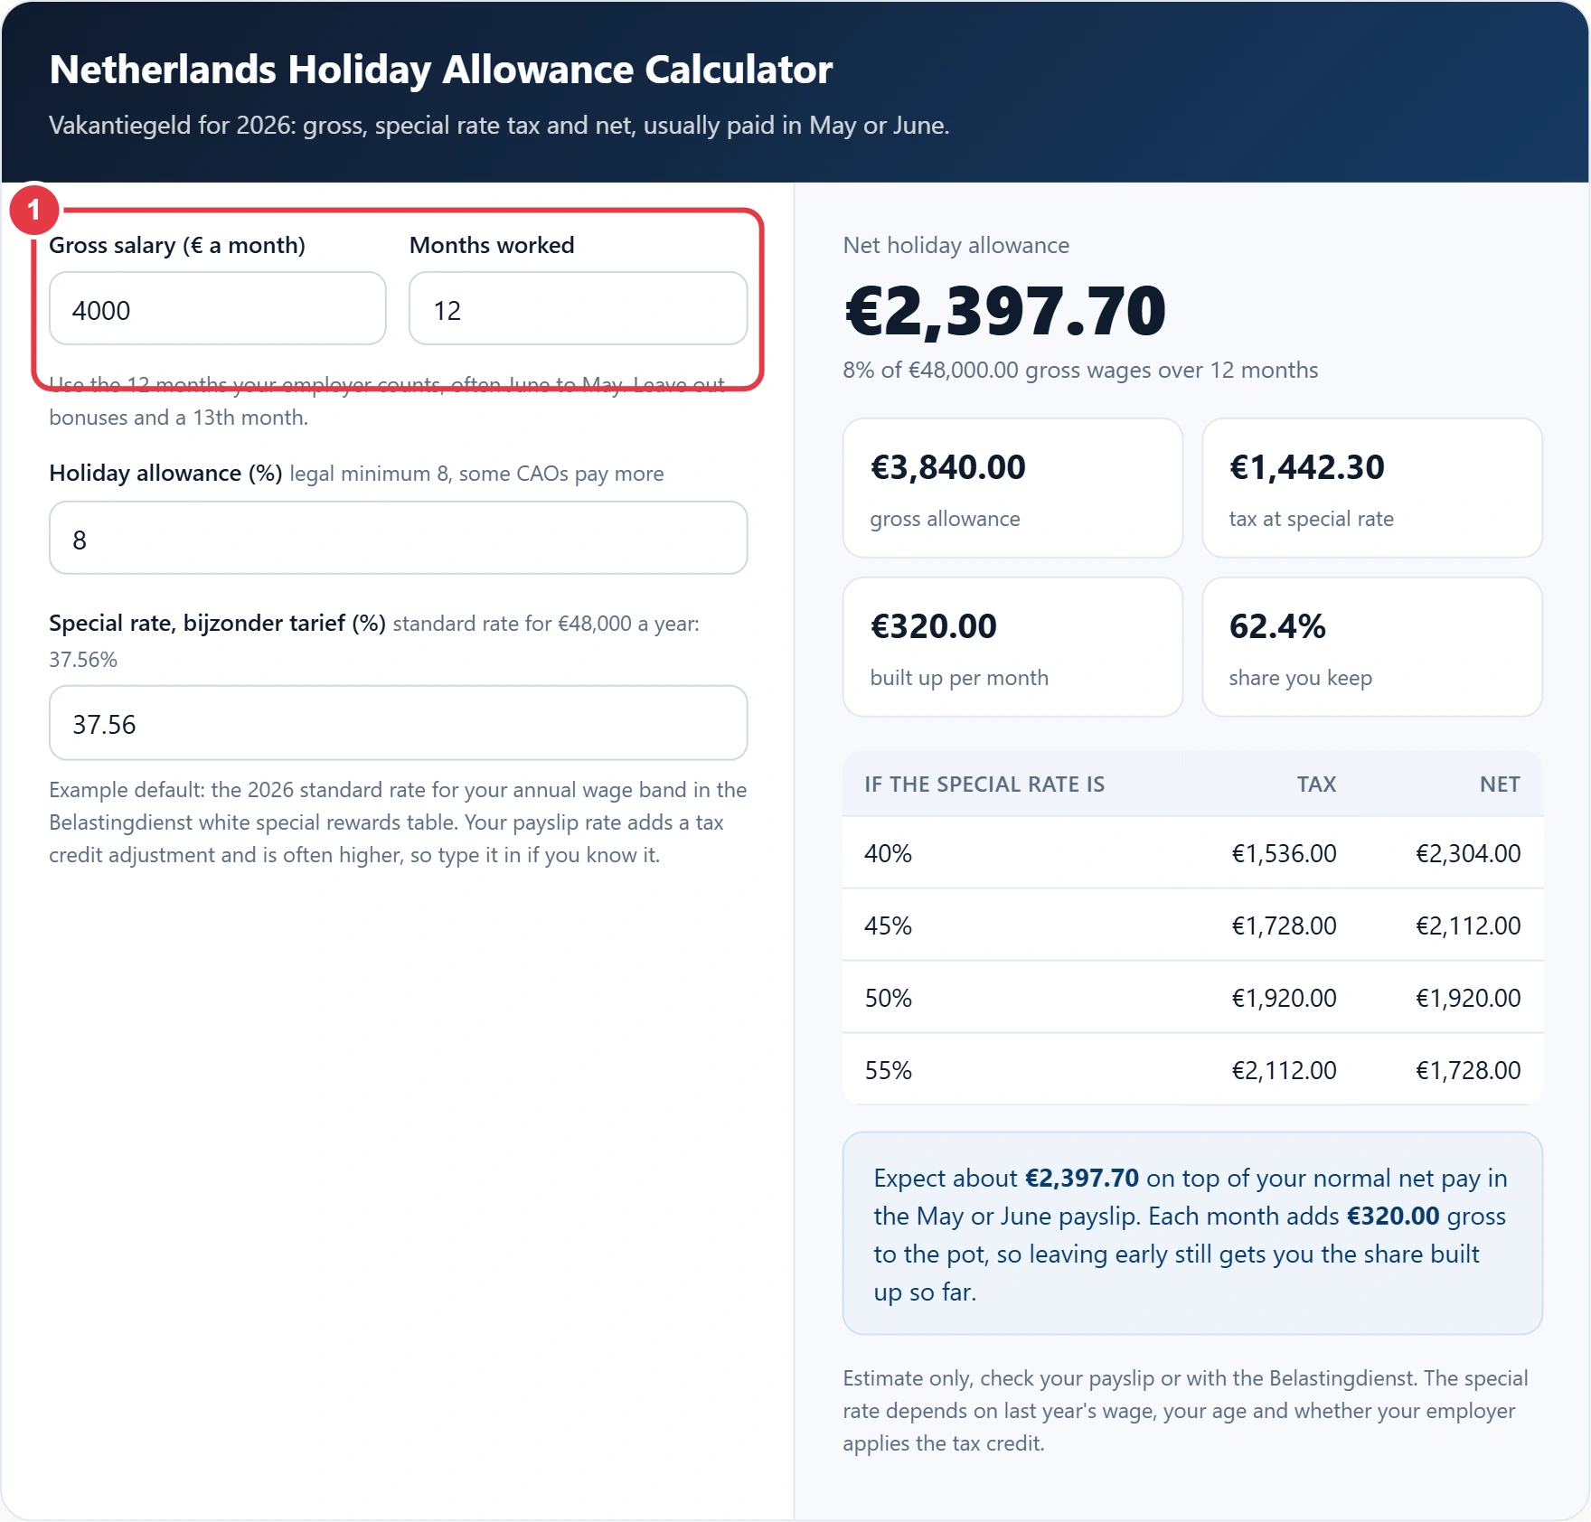Click the €1,920.00 tax cell in 50% row
The image size is (1591, 1522).
tap(1284, 998)
